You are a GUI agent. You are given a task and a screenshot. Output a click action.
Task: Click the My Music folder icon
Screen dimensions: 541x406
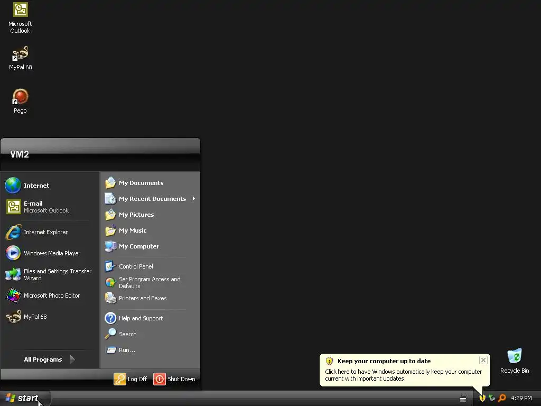click(x=110, y=230)
